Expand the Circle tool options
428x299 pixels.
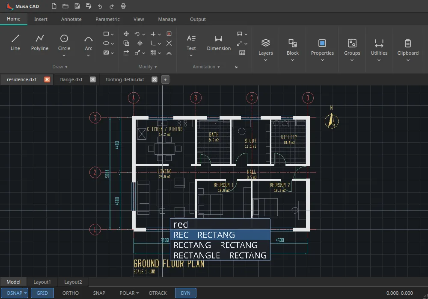(64, 56)
